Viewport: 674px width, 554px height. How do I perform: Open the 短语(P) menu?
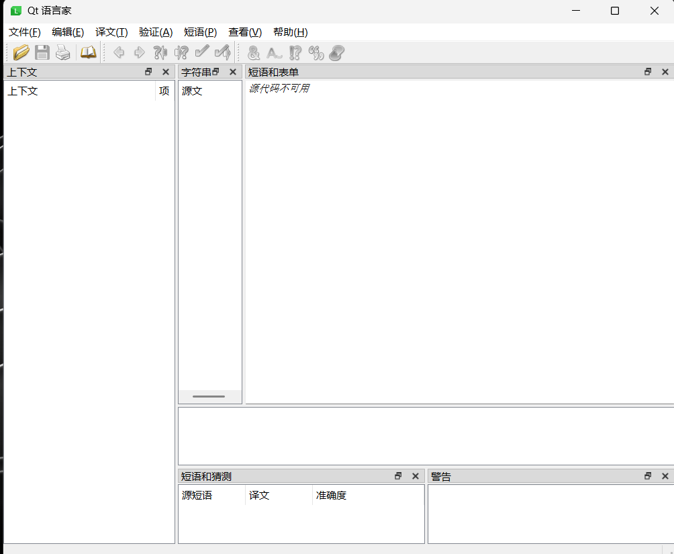tap(200, 32)
